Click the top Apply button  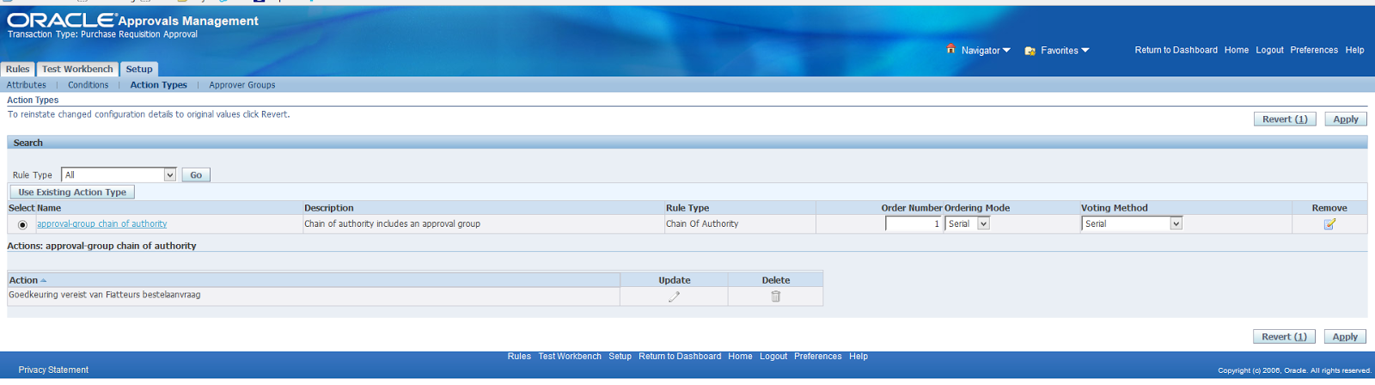click(1346, 119)
